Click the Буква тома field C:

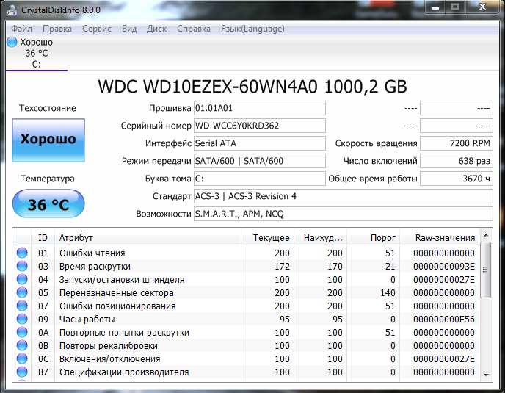pyautogui.click(x=260, y=179)
